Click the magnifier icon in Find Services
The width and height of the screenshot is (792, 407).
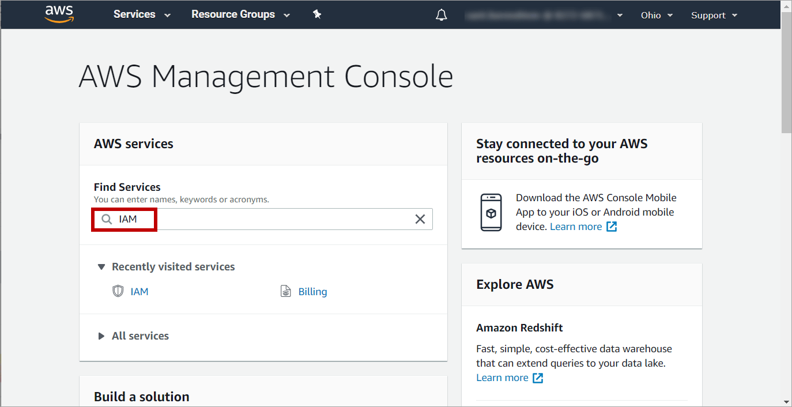107,219
